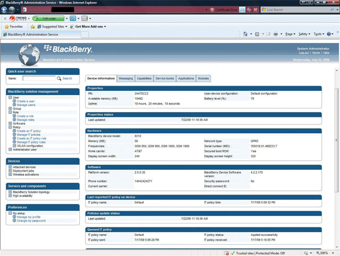Collapse the Policy tree node
The height and width of the screenshot is (256, 340).
click(10, 127)
